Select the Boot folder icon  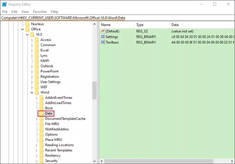(x=41, y=108)
